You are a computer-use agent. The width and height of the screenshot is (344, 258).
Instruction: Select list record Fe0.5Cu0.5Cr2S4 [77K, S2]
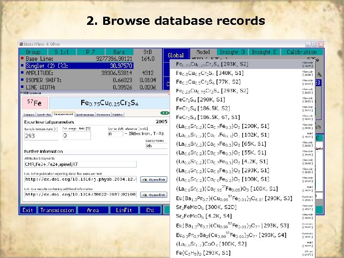[242, 82]
